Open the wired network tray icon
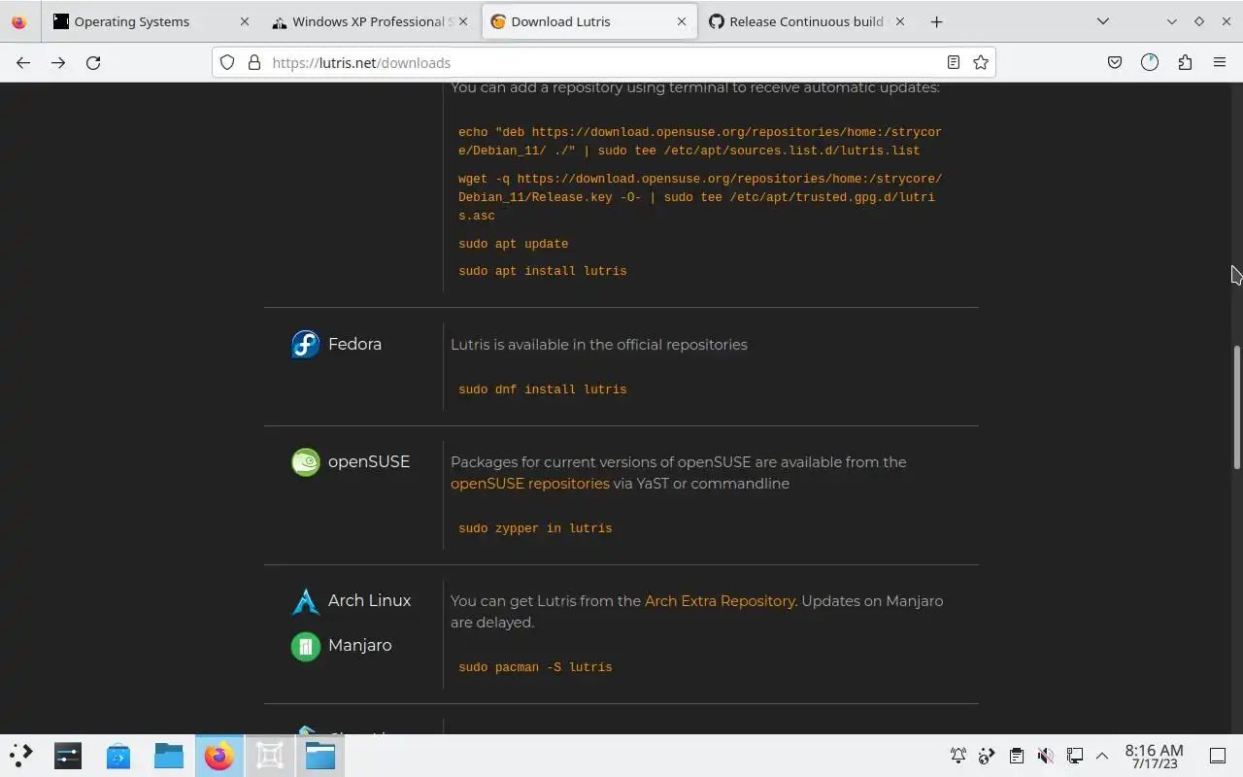 click(1074, 756)
